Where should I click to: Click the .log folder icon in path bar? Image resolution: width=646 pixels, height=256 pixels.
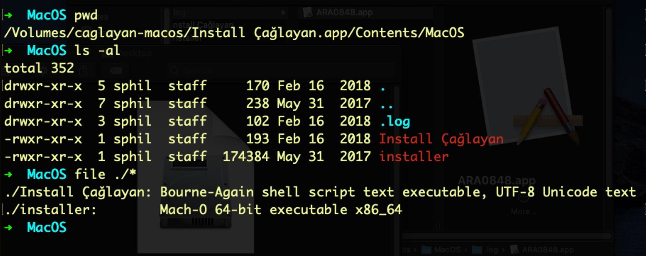pos(477,250)
